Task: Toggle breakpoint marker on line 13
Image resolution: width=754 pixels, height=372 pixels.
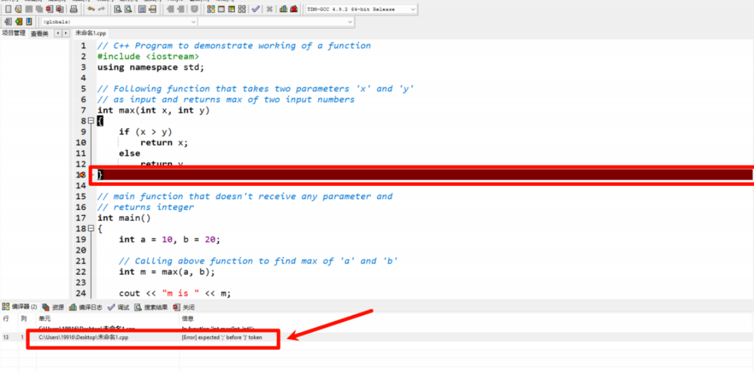Action: (81, 175)
